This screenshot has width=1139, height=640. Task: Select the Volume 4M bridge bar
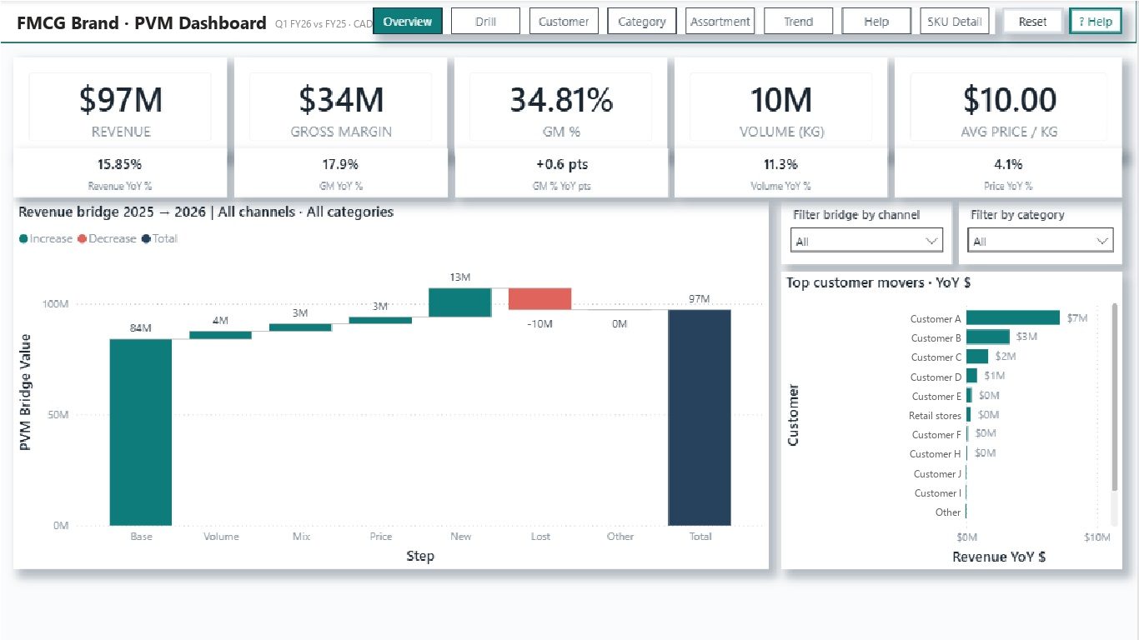tap(220, 335)
